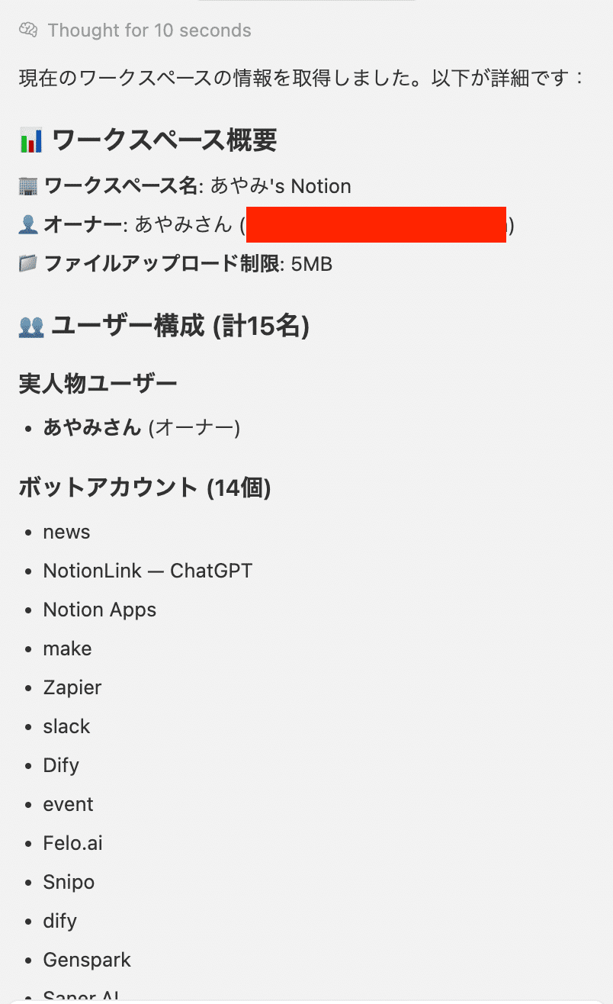This screenshot has height=1004, width=613.
Task: Click the "Genspark" bot entry
Action: (87, 960)
